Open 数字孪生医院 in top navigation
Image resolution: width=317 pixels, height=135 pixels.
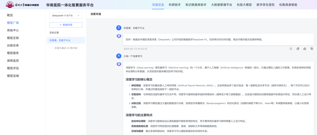(x=265, y=5)
